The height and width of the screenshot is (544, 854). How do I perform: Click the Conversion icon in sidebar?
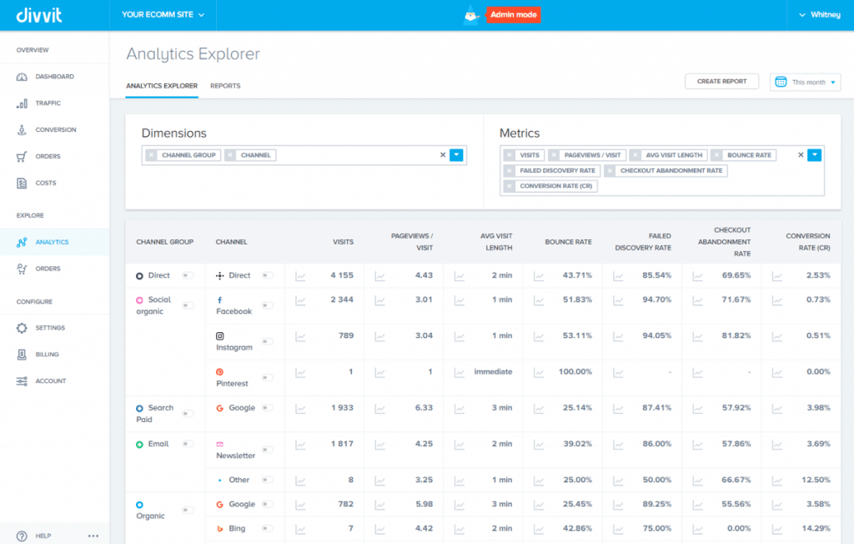23,130
